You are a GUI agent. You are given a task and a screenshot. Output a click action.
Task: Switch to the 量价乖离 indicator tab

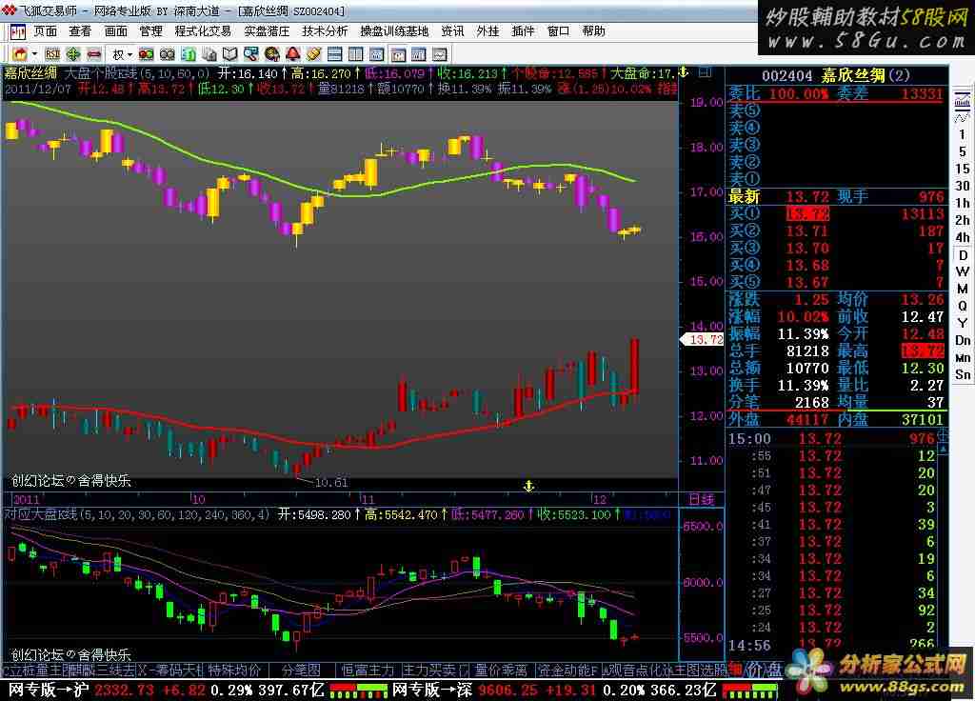coord(501,671)
